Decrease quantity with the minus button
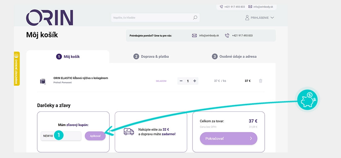The width and height of the screenshot is (341, 158). click(181, 81)
